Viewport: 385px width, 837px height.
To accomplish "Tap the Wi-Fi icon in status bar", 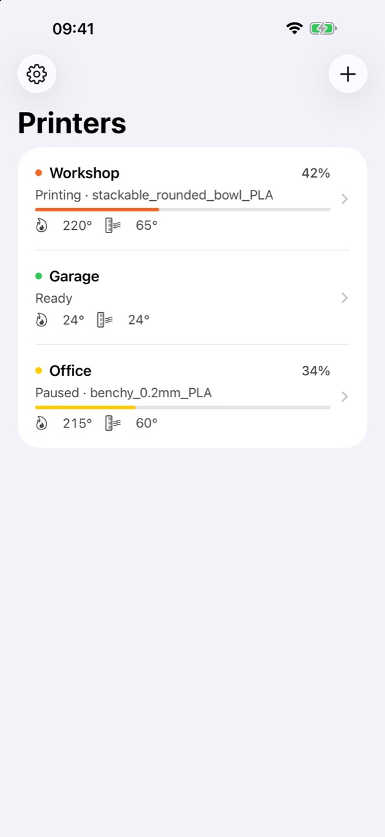I will pyautogui.click(x=295, y=28).
